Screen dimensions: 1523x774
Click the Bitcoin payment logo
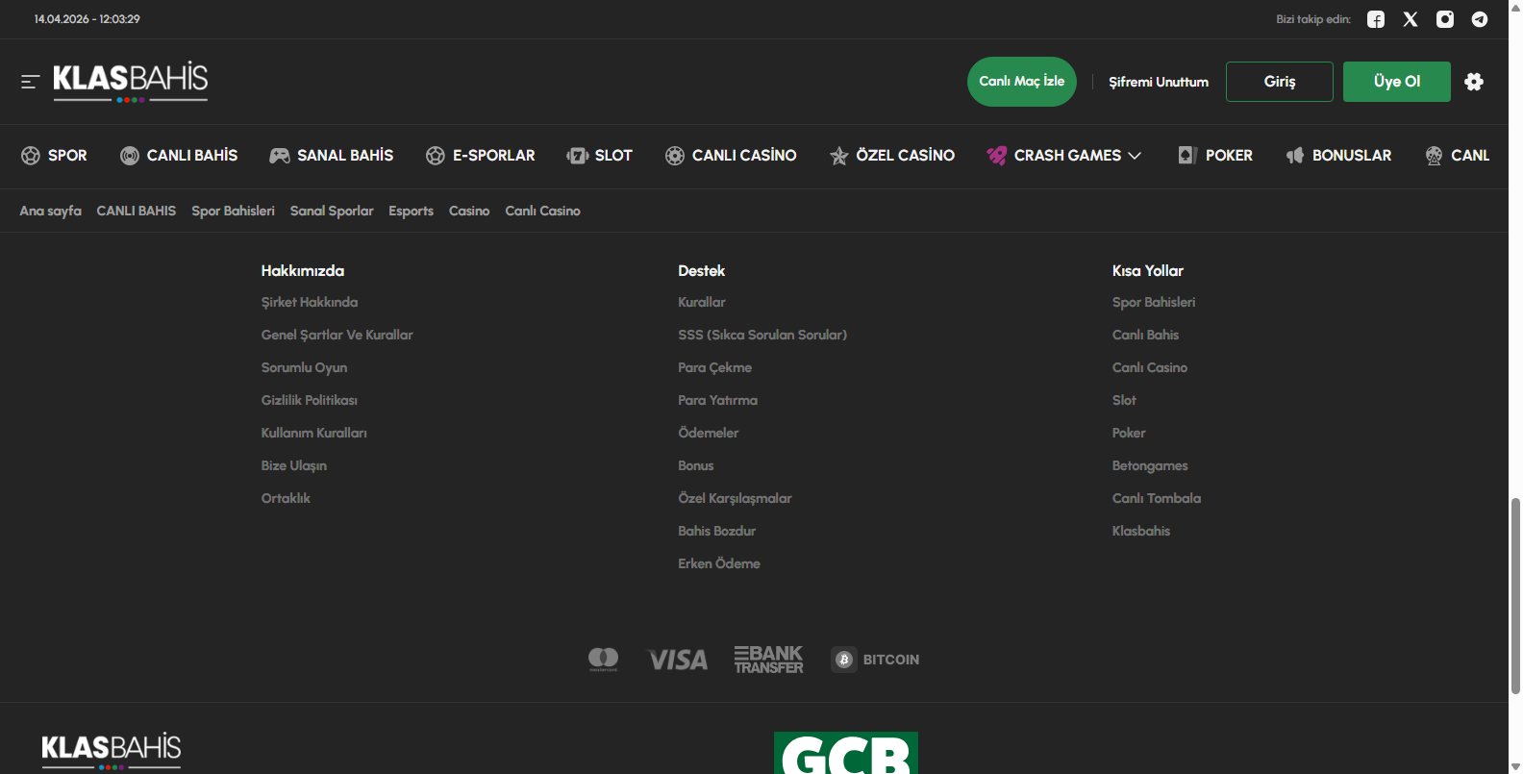876,660
